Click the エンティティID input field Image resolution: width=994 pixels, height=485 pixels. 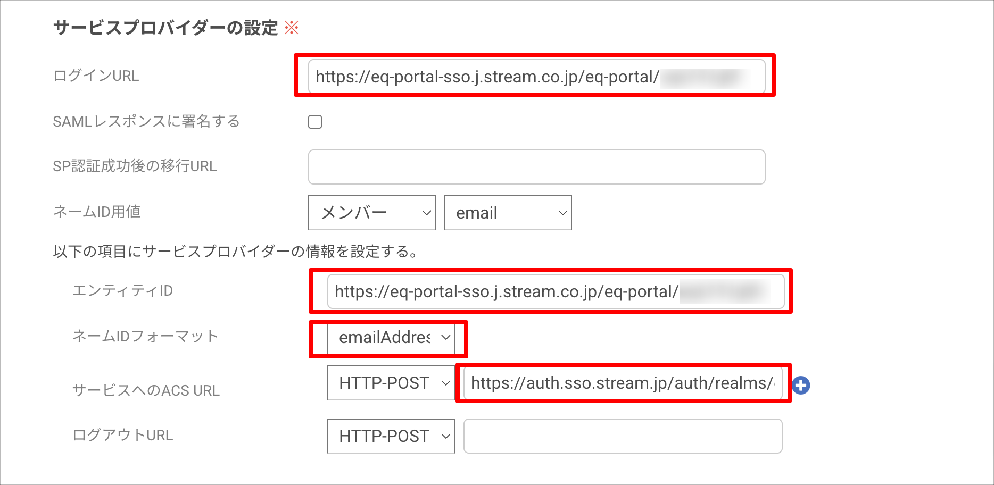[556, 291]
